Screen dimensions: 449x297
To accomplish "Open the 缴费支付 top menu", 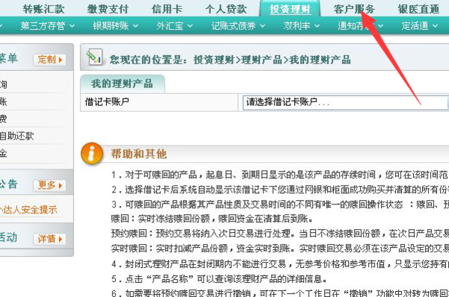I will 108,9.
